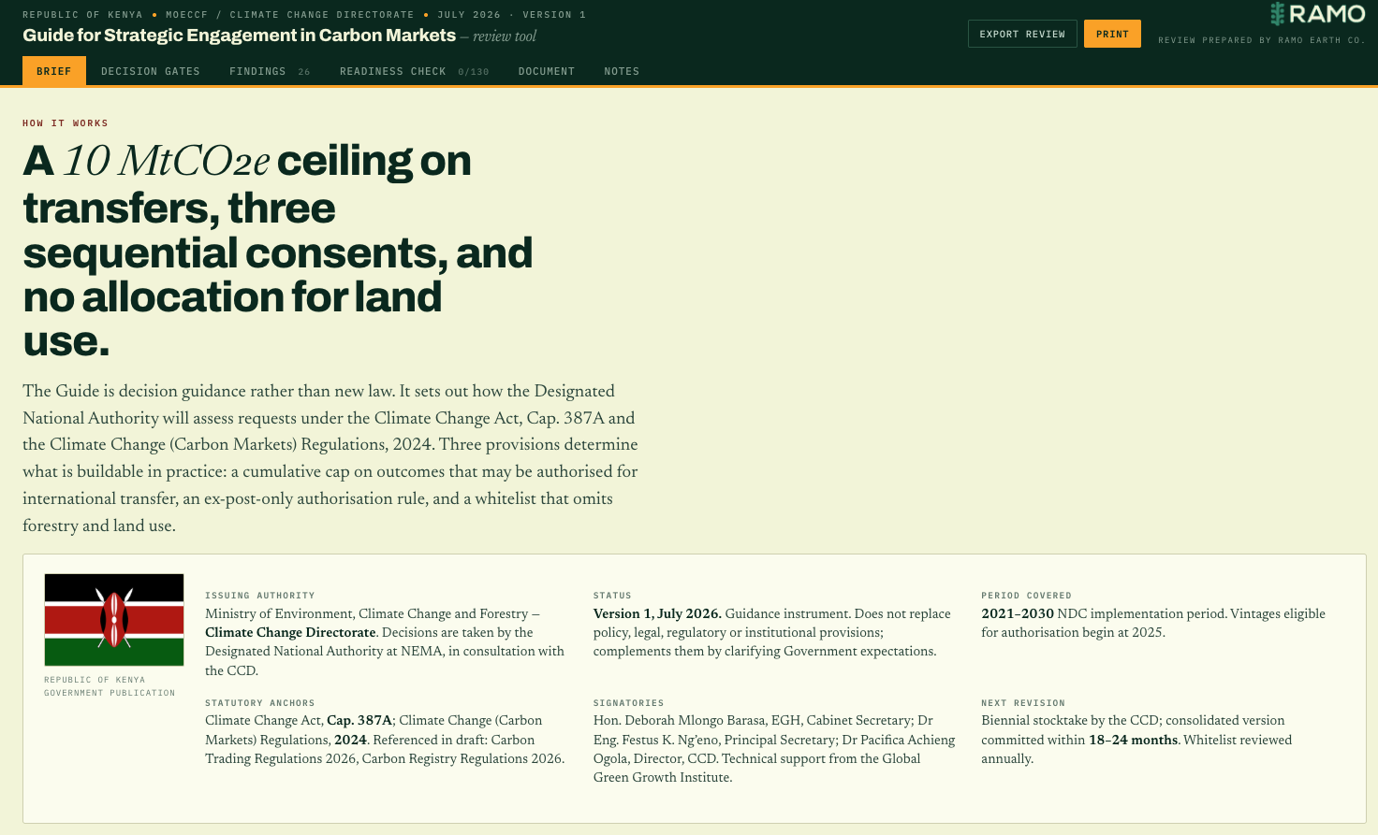
Task: Click 'July 2026 · Version 1' header text
Action: pyautogui.click(x=512, y=15)
